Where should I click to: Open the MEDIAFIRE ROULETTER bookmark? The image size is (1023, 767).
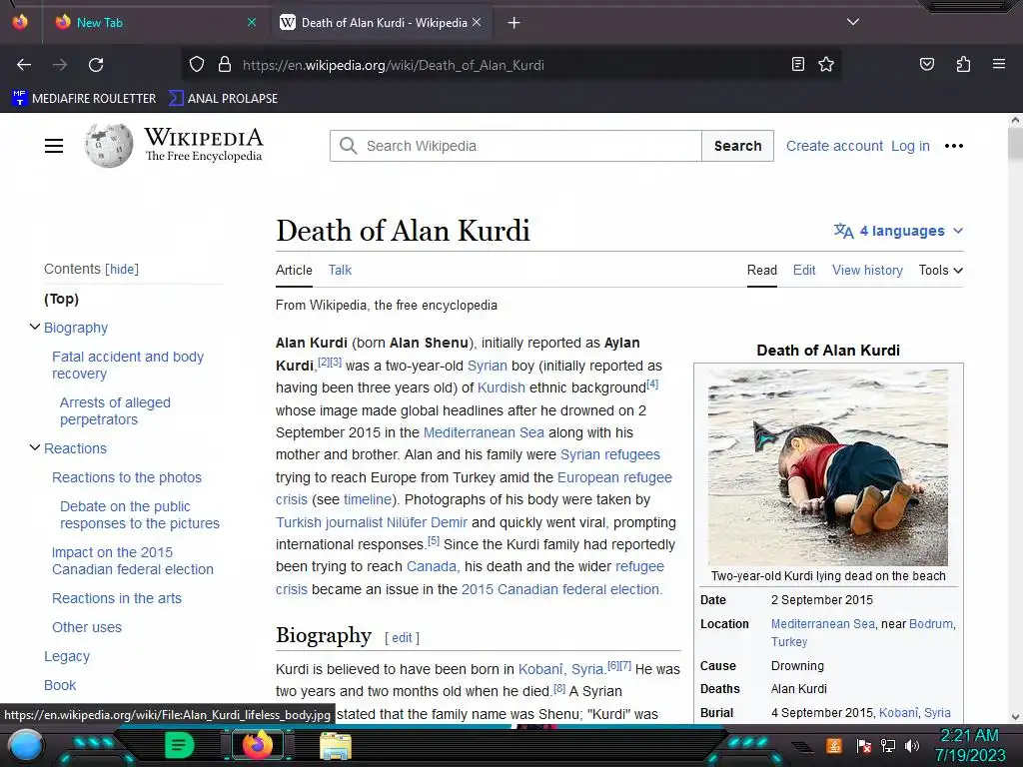tap(84, 99)
